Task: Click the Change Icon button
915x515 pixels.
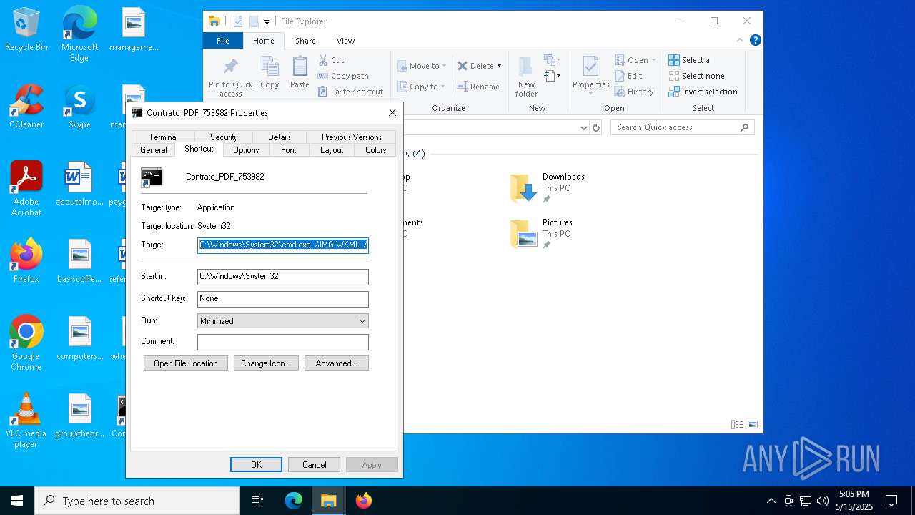Action: click(266, 363)
